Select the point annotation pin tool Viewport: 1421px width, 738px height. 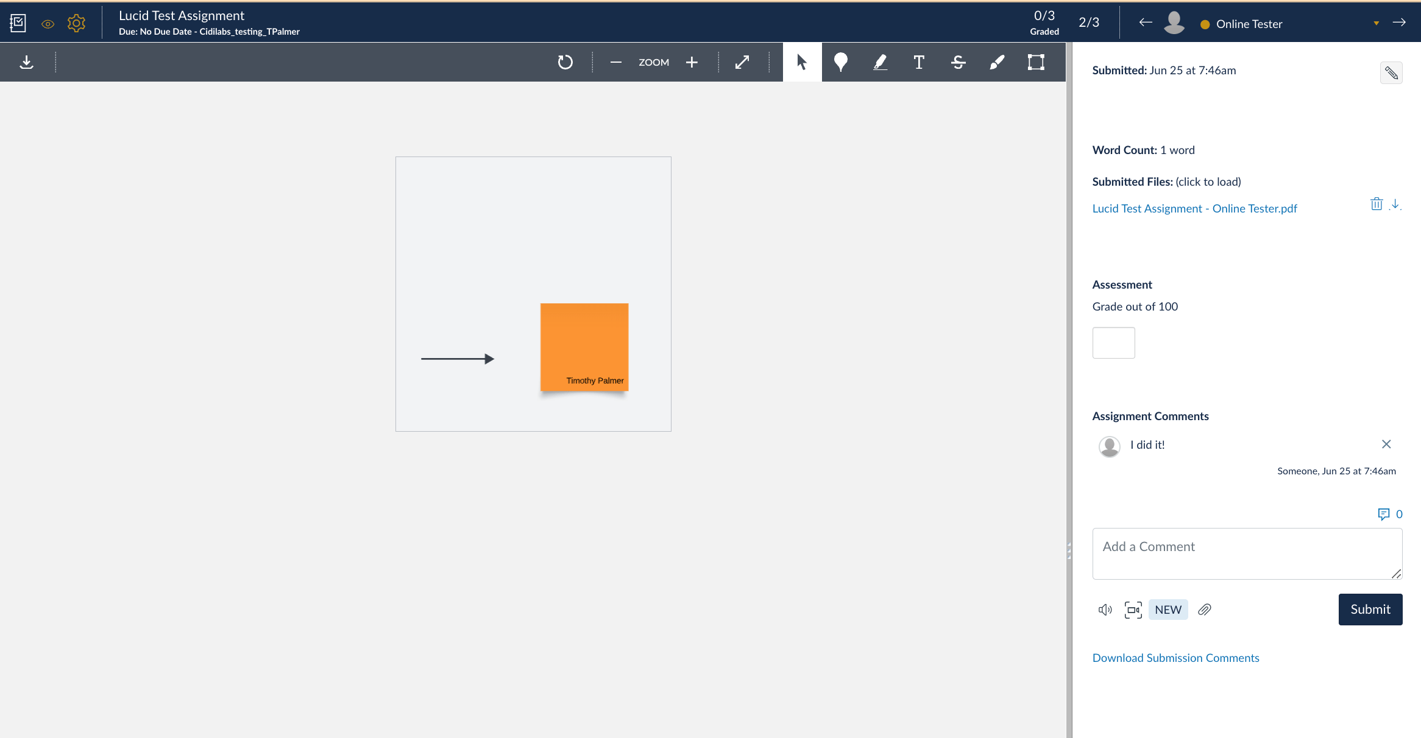[x=840, y=62]
